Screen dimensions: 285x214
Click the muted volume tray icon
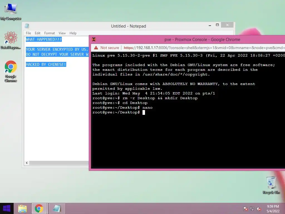coord(259,208)
